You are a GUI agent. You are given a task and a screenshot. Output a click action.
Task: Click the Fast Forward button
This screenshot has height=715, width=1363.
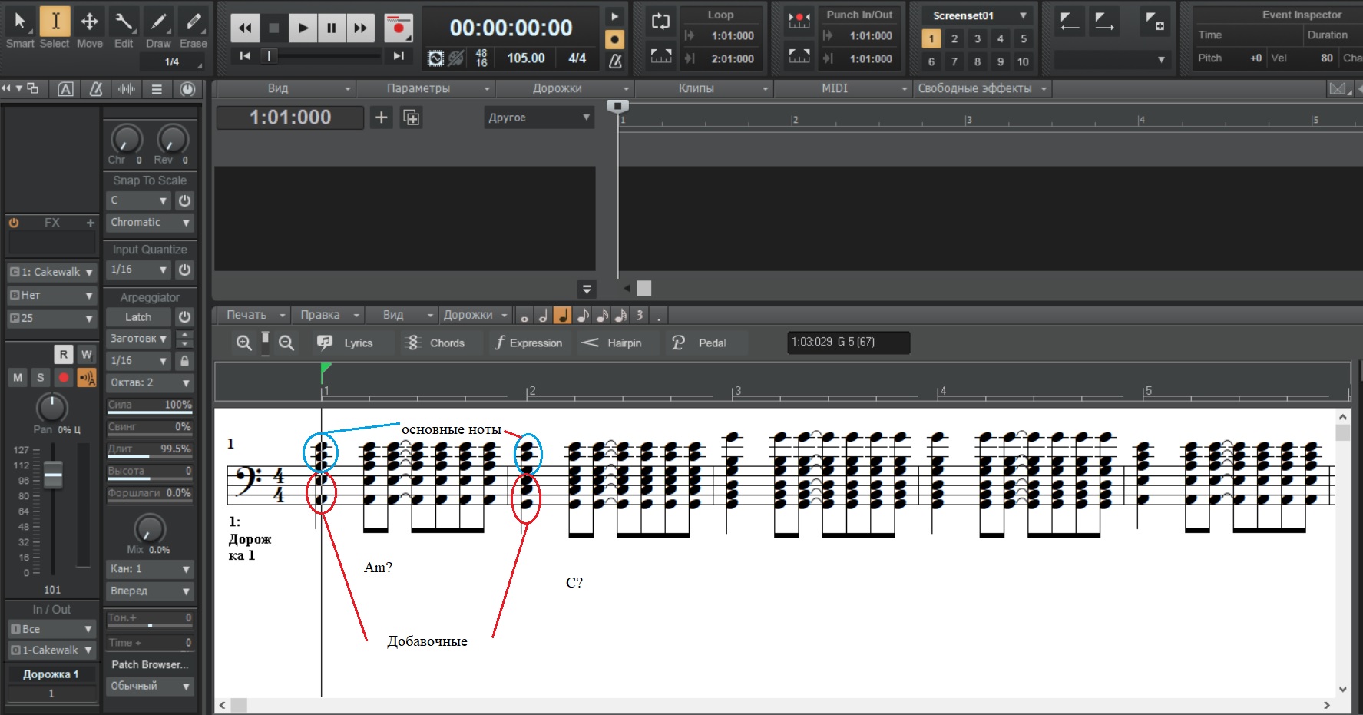click(360, 28)
